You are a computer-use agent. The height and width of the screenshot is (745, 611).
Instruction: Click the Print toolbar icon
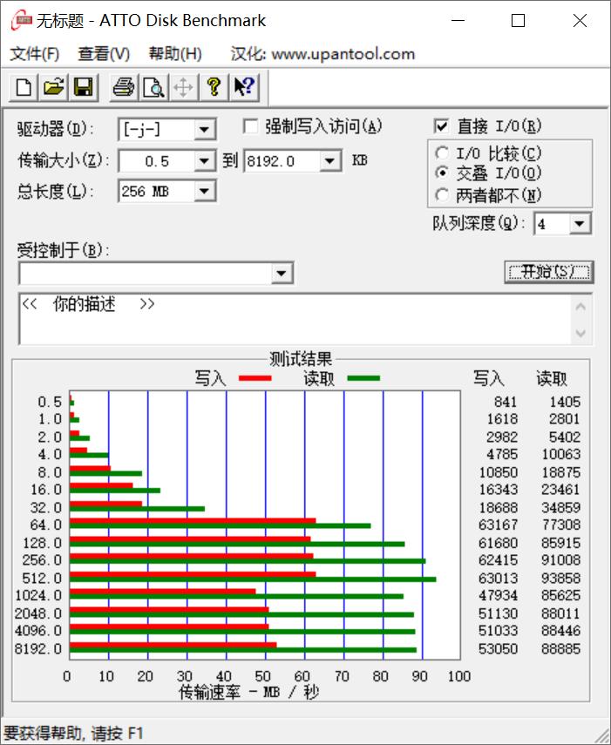124,87
